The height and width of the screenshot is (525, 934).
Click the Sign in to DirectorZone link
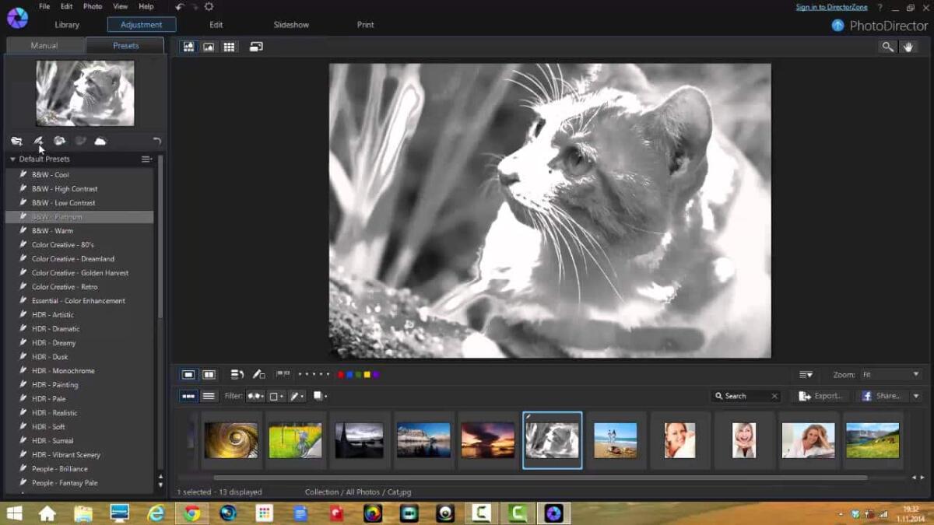830,6
